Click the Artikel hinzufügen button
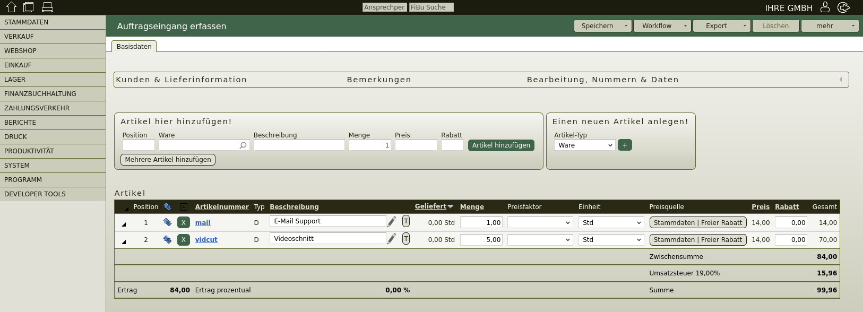Screen dimensions: 863x312 point(501,145)
